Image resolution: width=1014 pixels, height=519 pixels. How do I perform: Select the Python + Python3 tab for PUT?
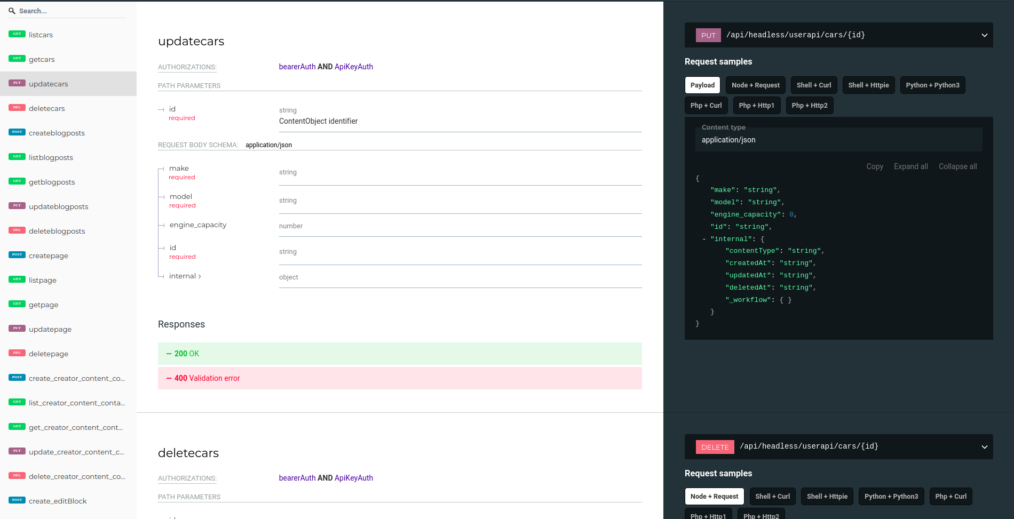[932, 85]
